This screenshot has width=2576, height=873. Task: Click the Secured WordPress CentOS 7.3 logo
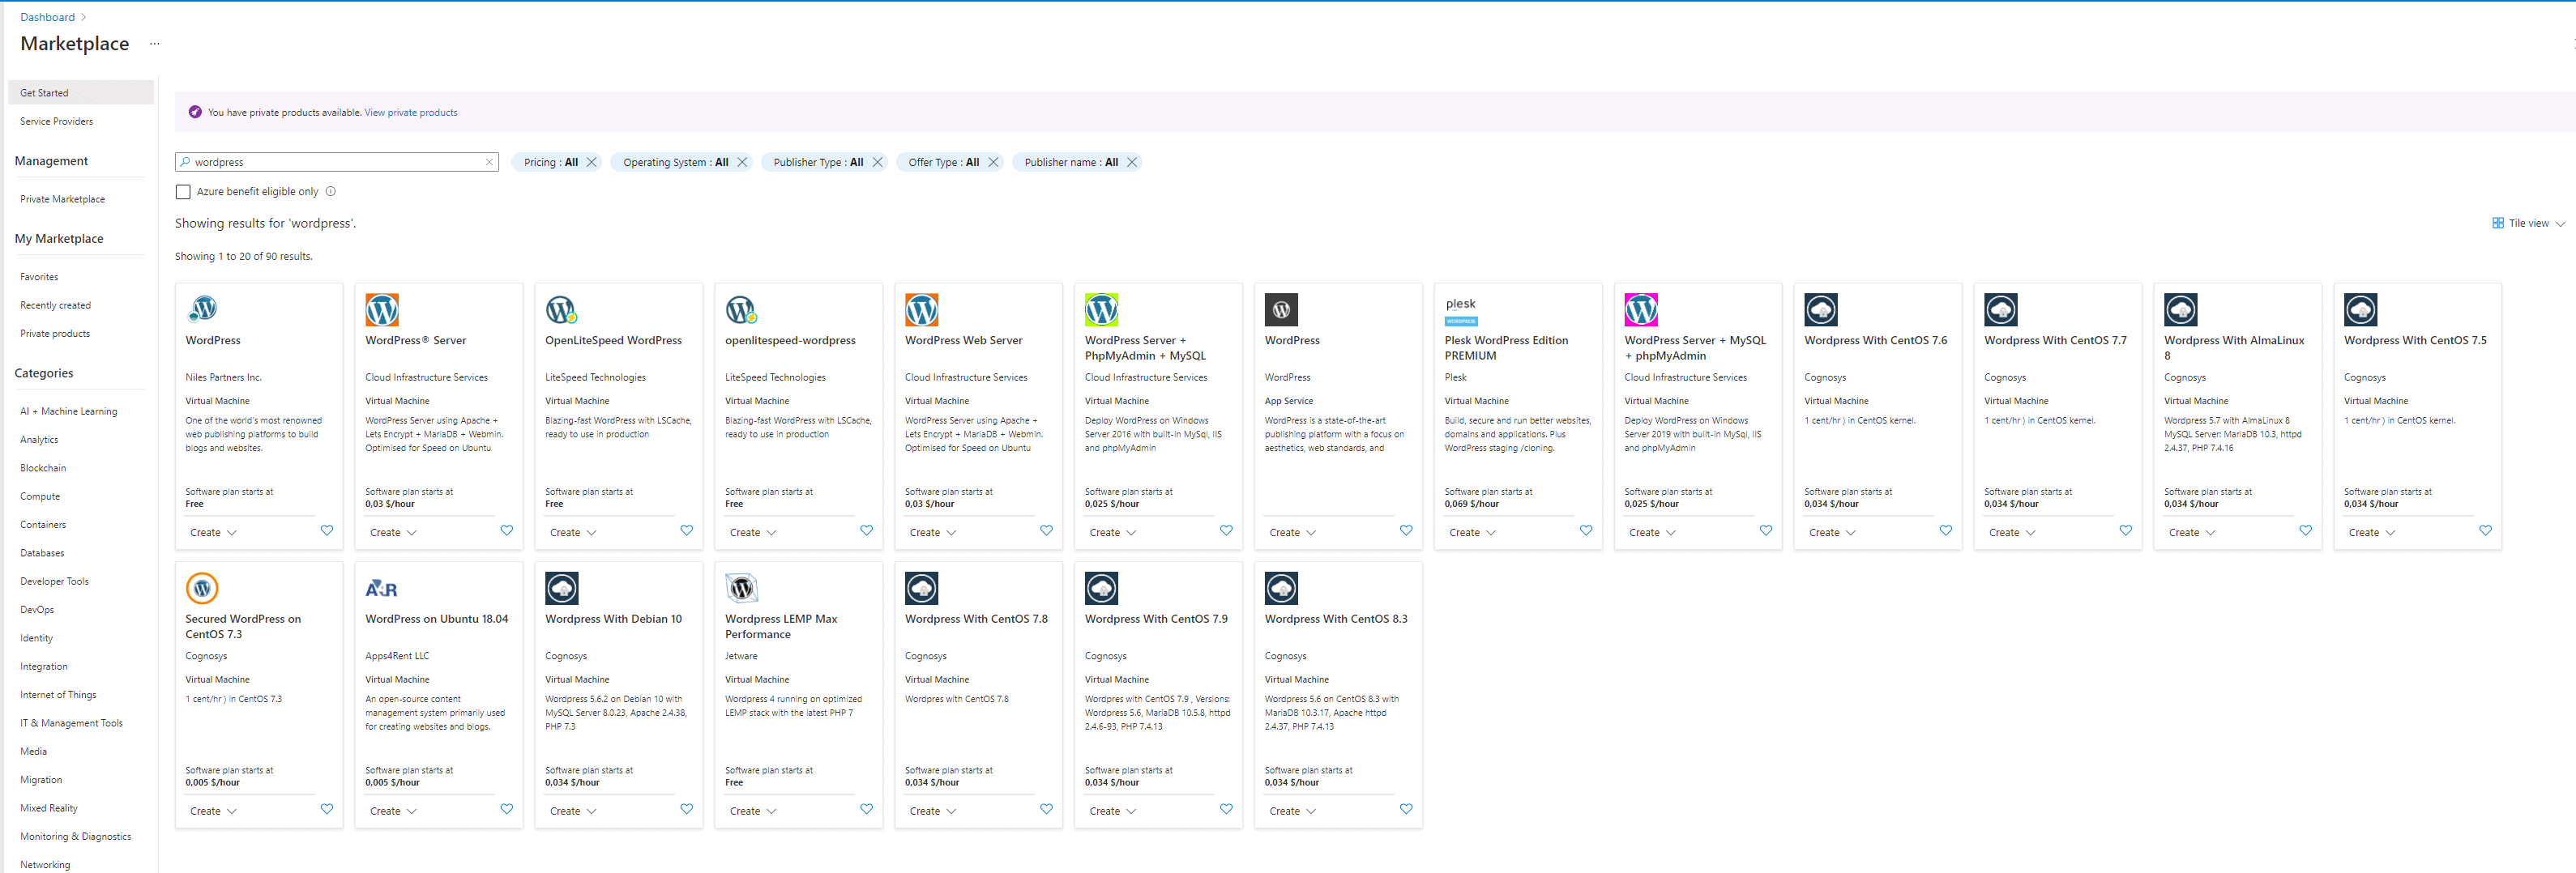(x=202, y=588)
